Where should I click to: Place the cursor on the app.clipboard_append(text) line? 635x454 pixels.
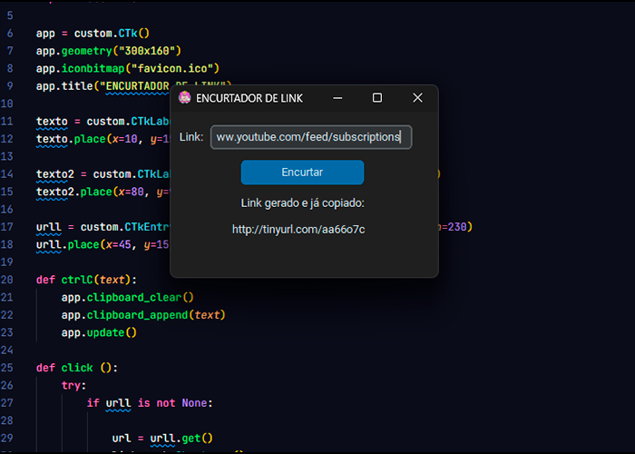point(142,315)
